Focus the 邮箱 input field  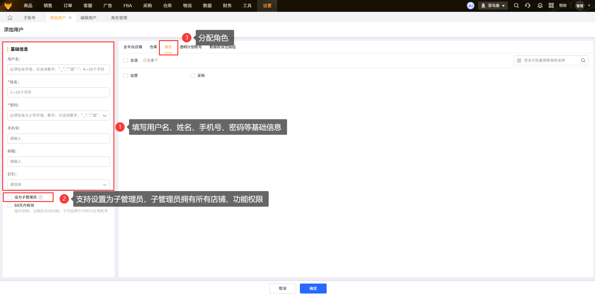(59, 162)
